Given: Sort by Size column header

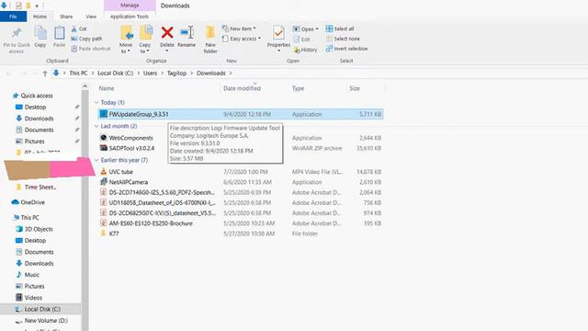Looking at the screenshot, I should click(x=355, y=88).
